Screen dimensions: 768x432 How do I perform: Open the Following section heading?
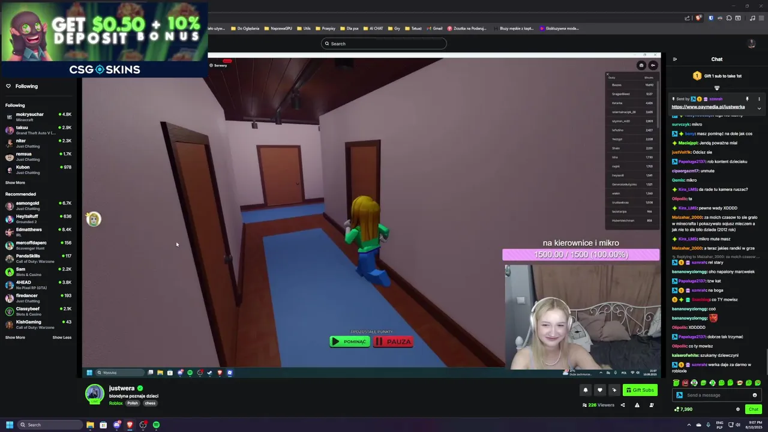point(26,86)
